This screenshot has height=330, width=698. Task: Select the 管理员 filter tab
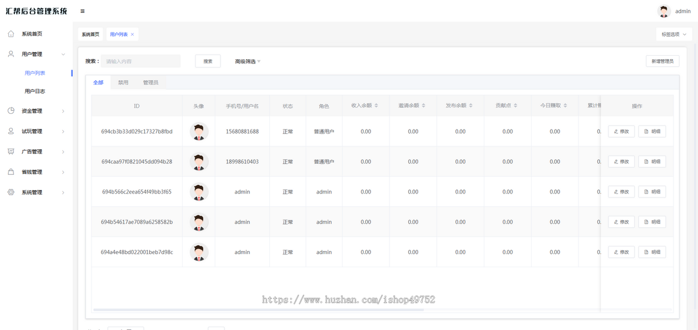[x=151, y=82]
